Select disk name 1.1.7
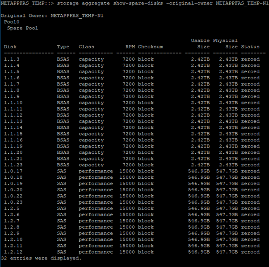The image size is (269, 267). 12,84
